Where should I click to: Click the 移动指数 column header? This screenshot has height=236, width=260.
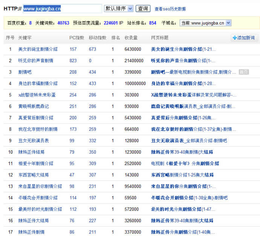click(x=97, y=38)
